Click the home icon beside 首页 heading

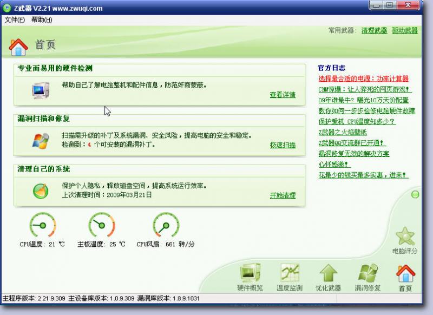point(18,47)
